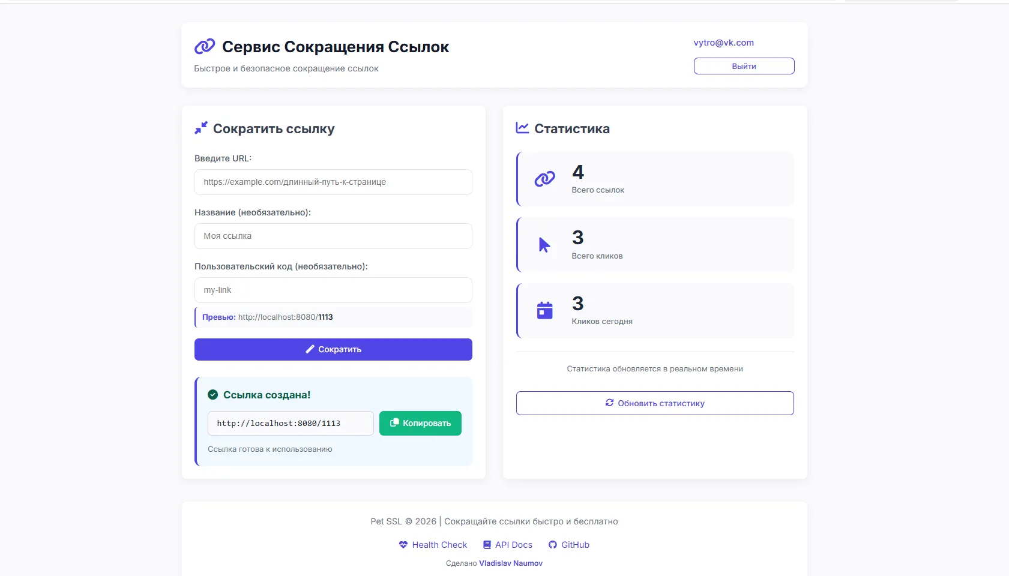The image size is (1009, 576).
Task: Click the 'Всего ссылок' label
Action: (x=598, y=190)
